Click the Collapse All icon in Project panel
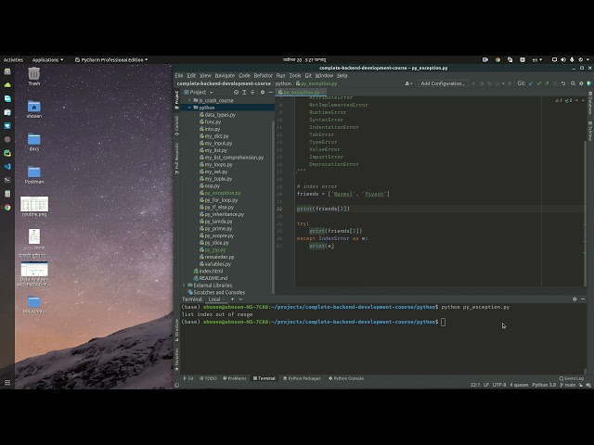 pyautogui.click(x=252, y=93)
